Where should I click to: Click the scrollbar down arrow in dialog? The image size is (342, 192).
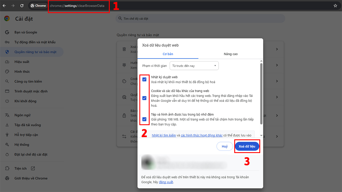coord(261,136)
